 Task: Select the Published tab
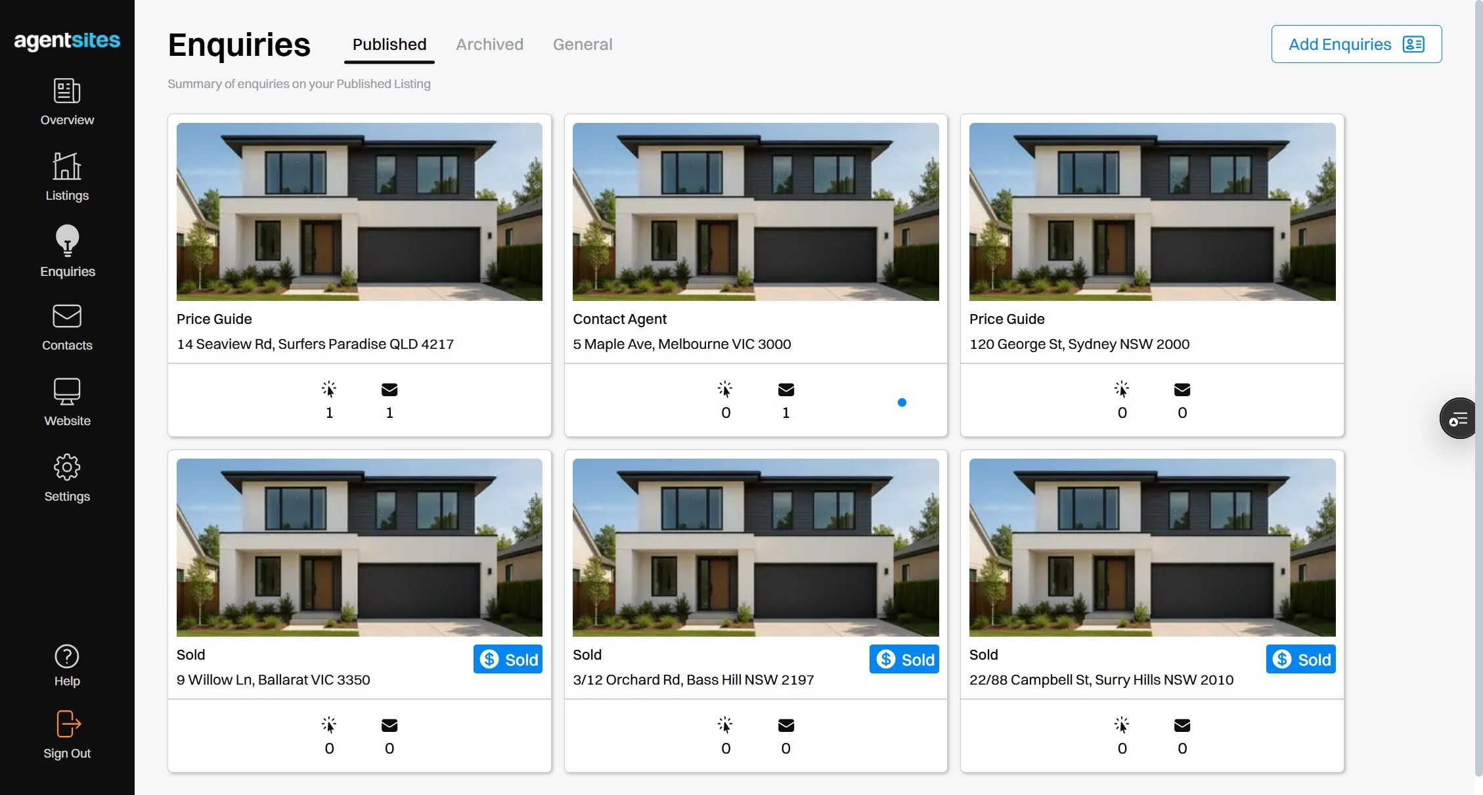point(389,45)
